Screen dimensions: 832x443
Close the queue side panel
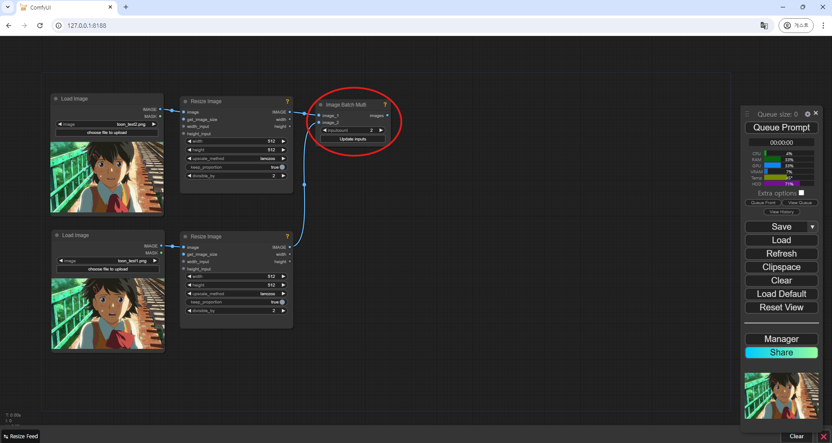pyautogui.click(x=816, y=113)
